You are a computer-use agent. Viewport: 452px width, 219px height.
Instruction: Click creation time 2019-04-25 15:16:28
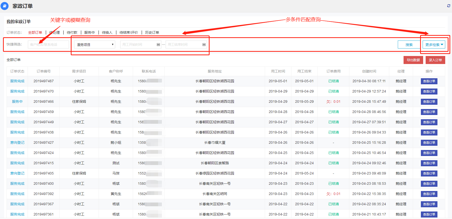click(369, 142)
